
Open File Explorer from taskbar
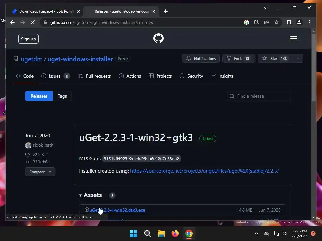pos(161,233)
